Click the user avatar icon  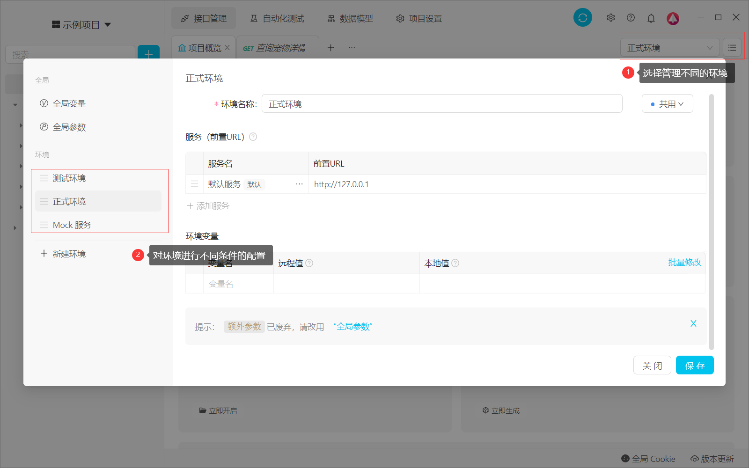pyautogui.click(x=673, y=18)
